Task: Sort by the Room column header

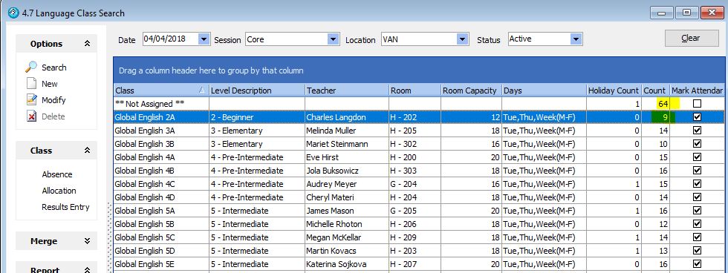Action: point(415,91)
